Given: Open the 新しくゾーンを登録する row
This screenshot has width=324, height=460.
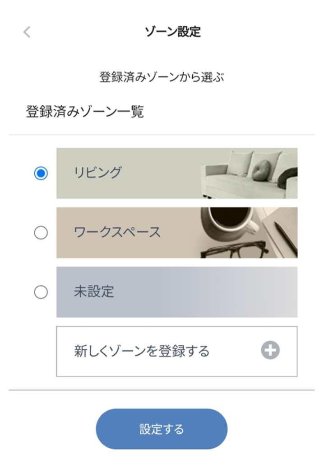Looking at the screenshot, I should [176, 351].
